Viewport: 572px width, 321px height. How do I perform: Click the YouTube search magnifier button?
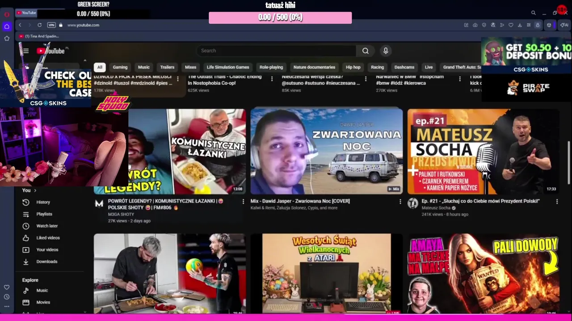click(366, 51)
